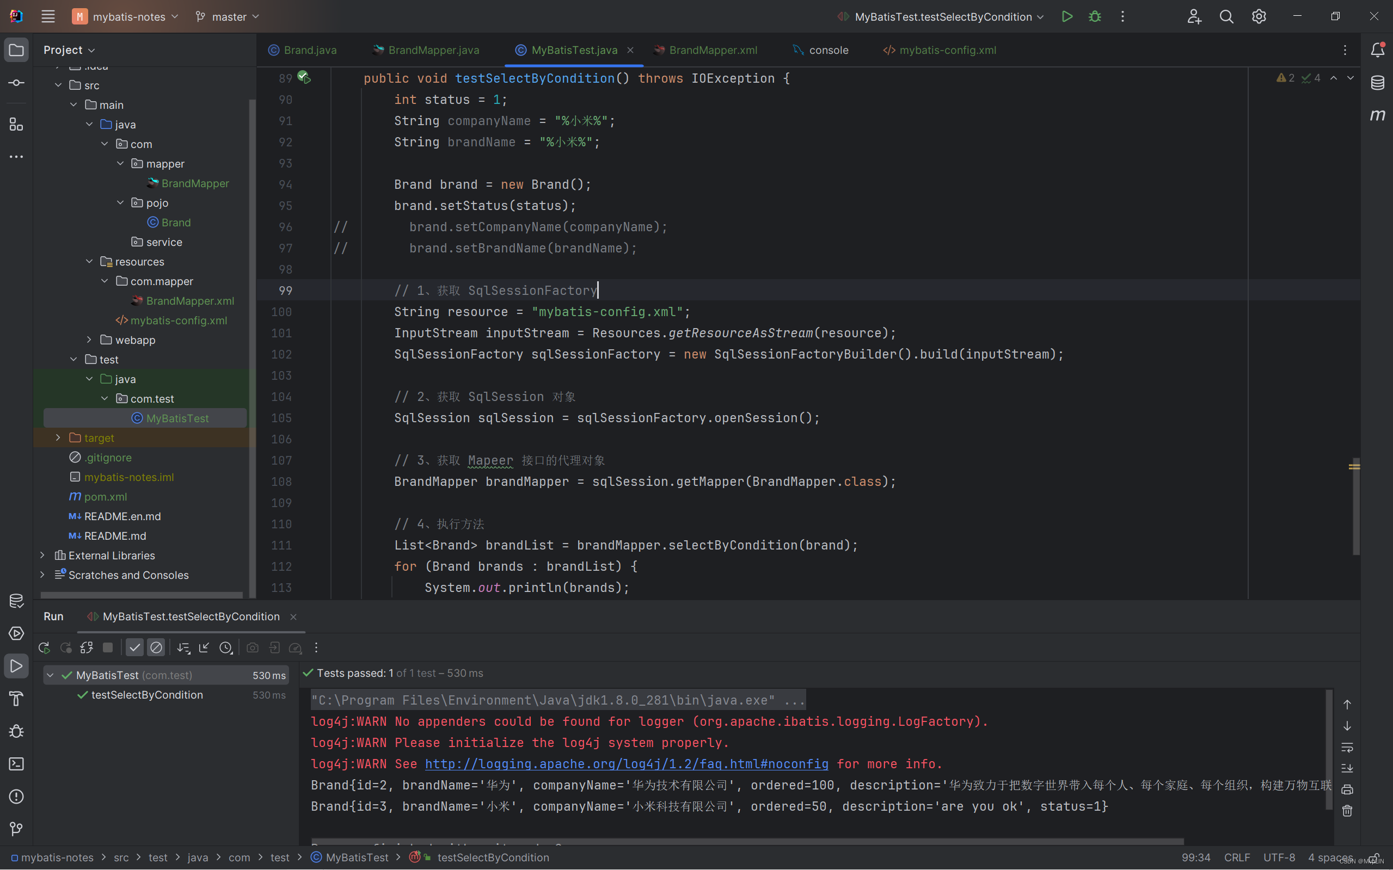Click the Search Everywhere magnifier icon

point(1226,17)
